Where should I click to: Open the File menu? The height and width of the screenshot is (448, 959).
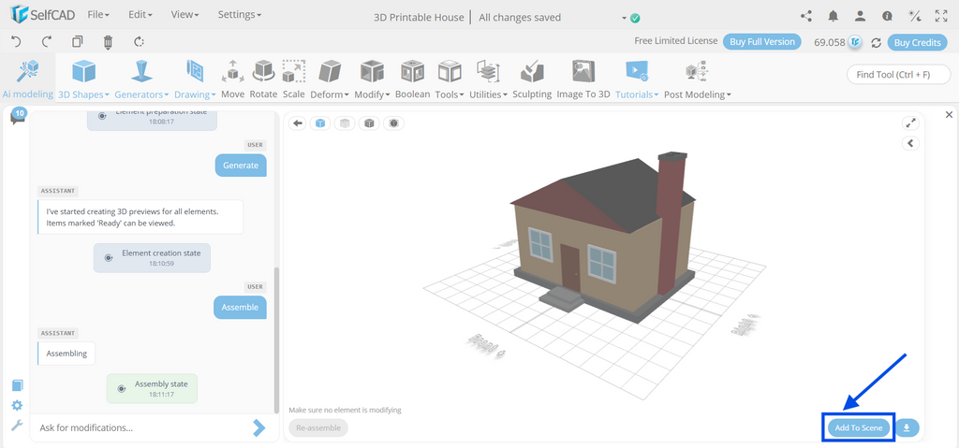click(x=98, y=15)
